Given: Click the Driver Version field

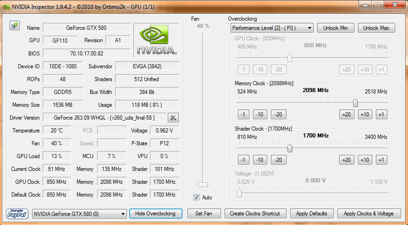Looking at the screenshot, I should tap(105, 118).
